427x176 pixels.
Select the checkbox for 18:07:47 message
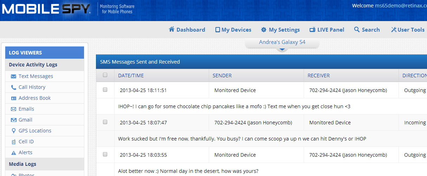(x=105, y=122)
